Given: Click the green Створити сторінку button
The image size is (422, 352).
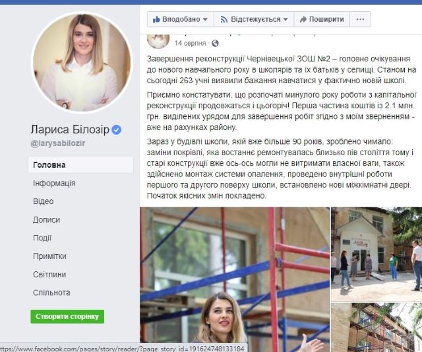Looking at the screenshot, I should pyautogui.click(x=67, y=316).
